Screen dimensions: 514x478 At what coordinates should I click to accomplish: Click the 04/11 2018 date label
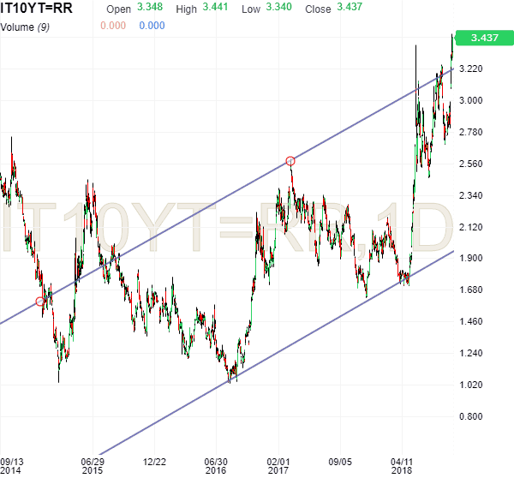tap(402, 464)
